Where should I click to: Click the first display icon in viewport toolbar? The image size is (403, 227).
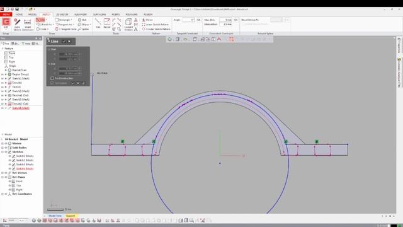[x=169, y=39]
